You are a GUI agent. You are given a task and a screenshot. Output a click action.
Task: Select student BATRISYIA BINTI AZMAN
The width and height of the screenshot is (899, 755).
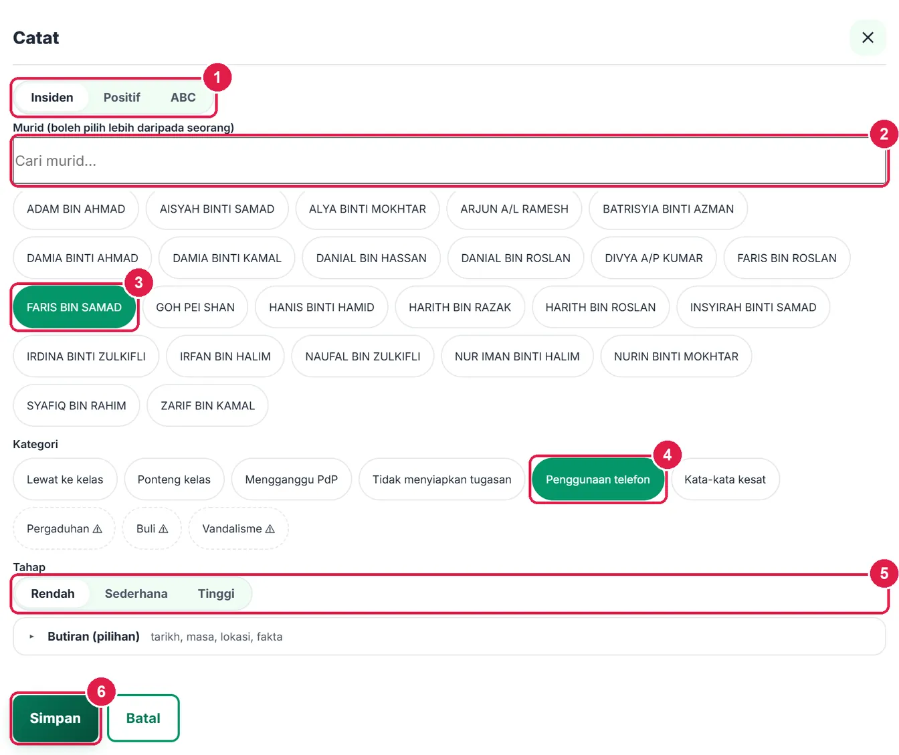pos(668,209)
